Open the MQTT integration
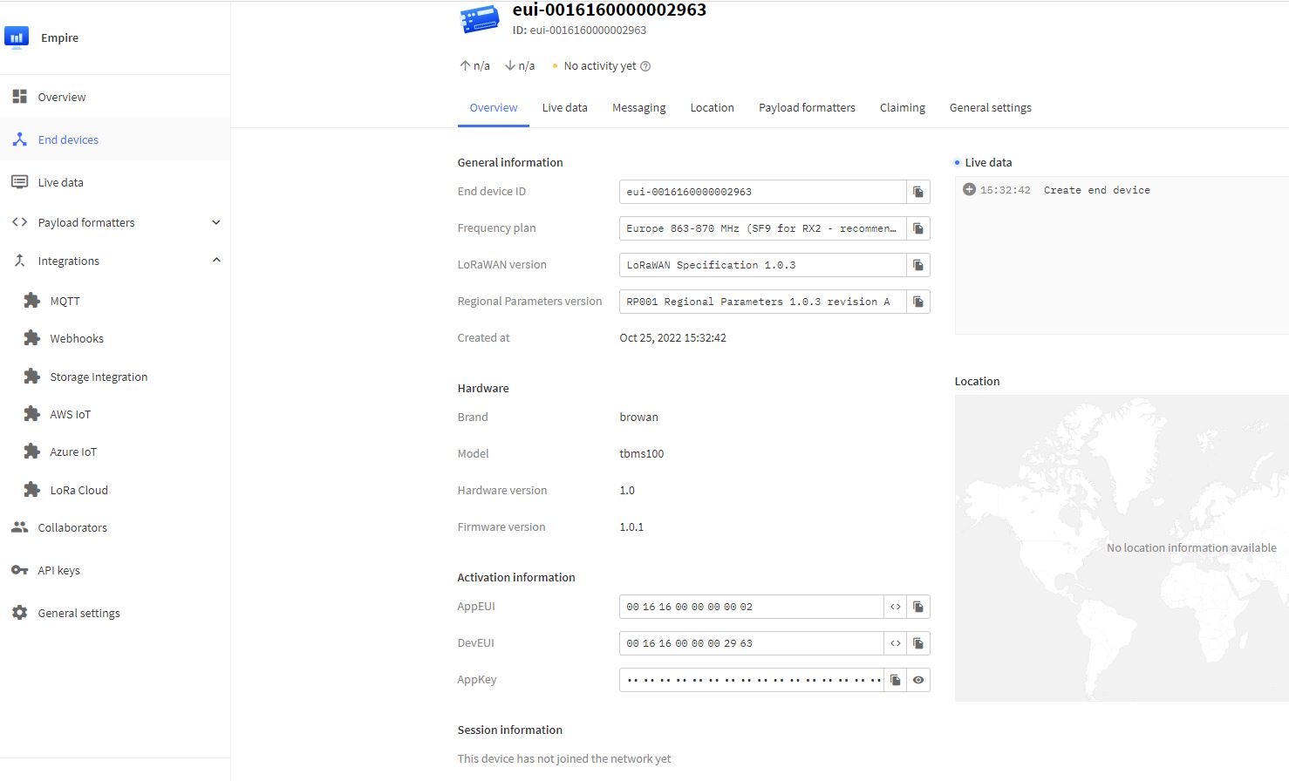This screenshot has width=1289, height=781. tap(65, 301)
